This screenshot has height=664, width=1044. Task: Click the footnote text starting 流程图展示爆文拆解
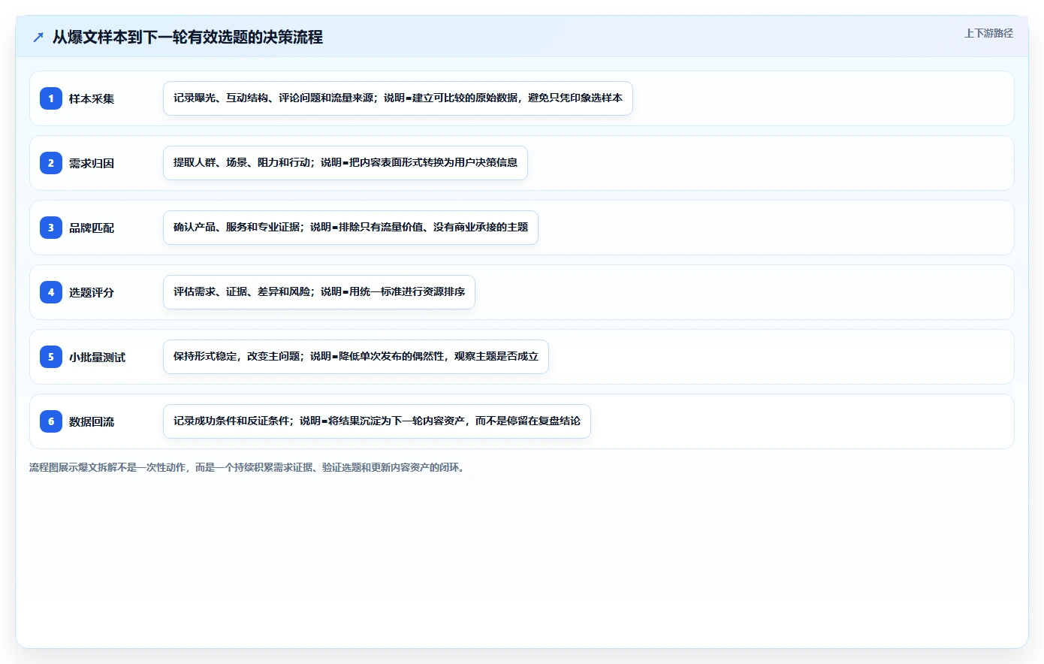[x=249, y=467]
